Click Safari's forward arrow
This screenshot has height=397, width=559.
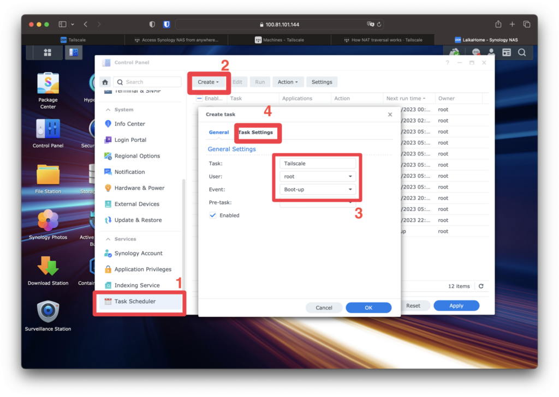pos(99,24)
